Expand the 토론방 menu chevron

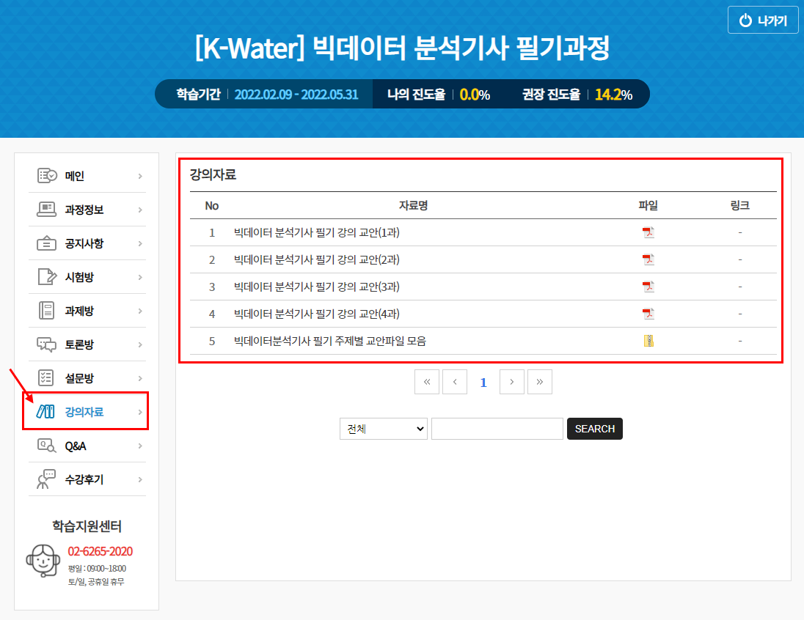(x=140, y=345)
